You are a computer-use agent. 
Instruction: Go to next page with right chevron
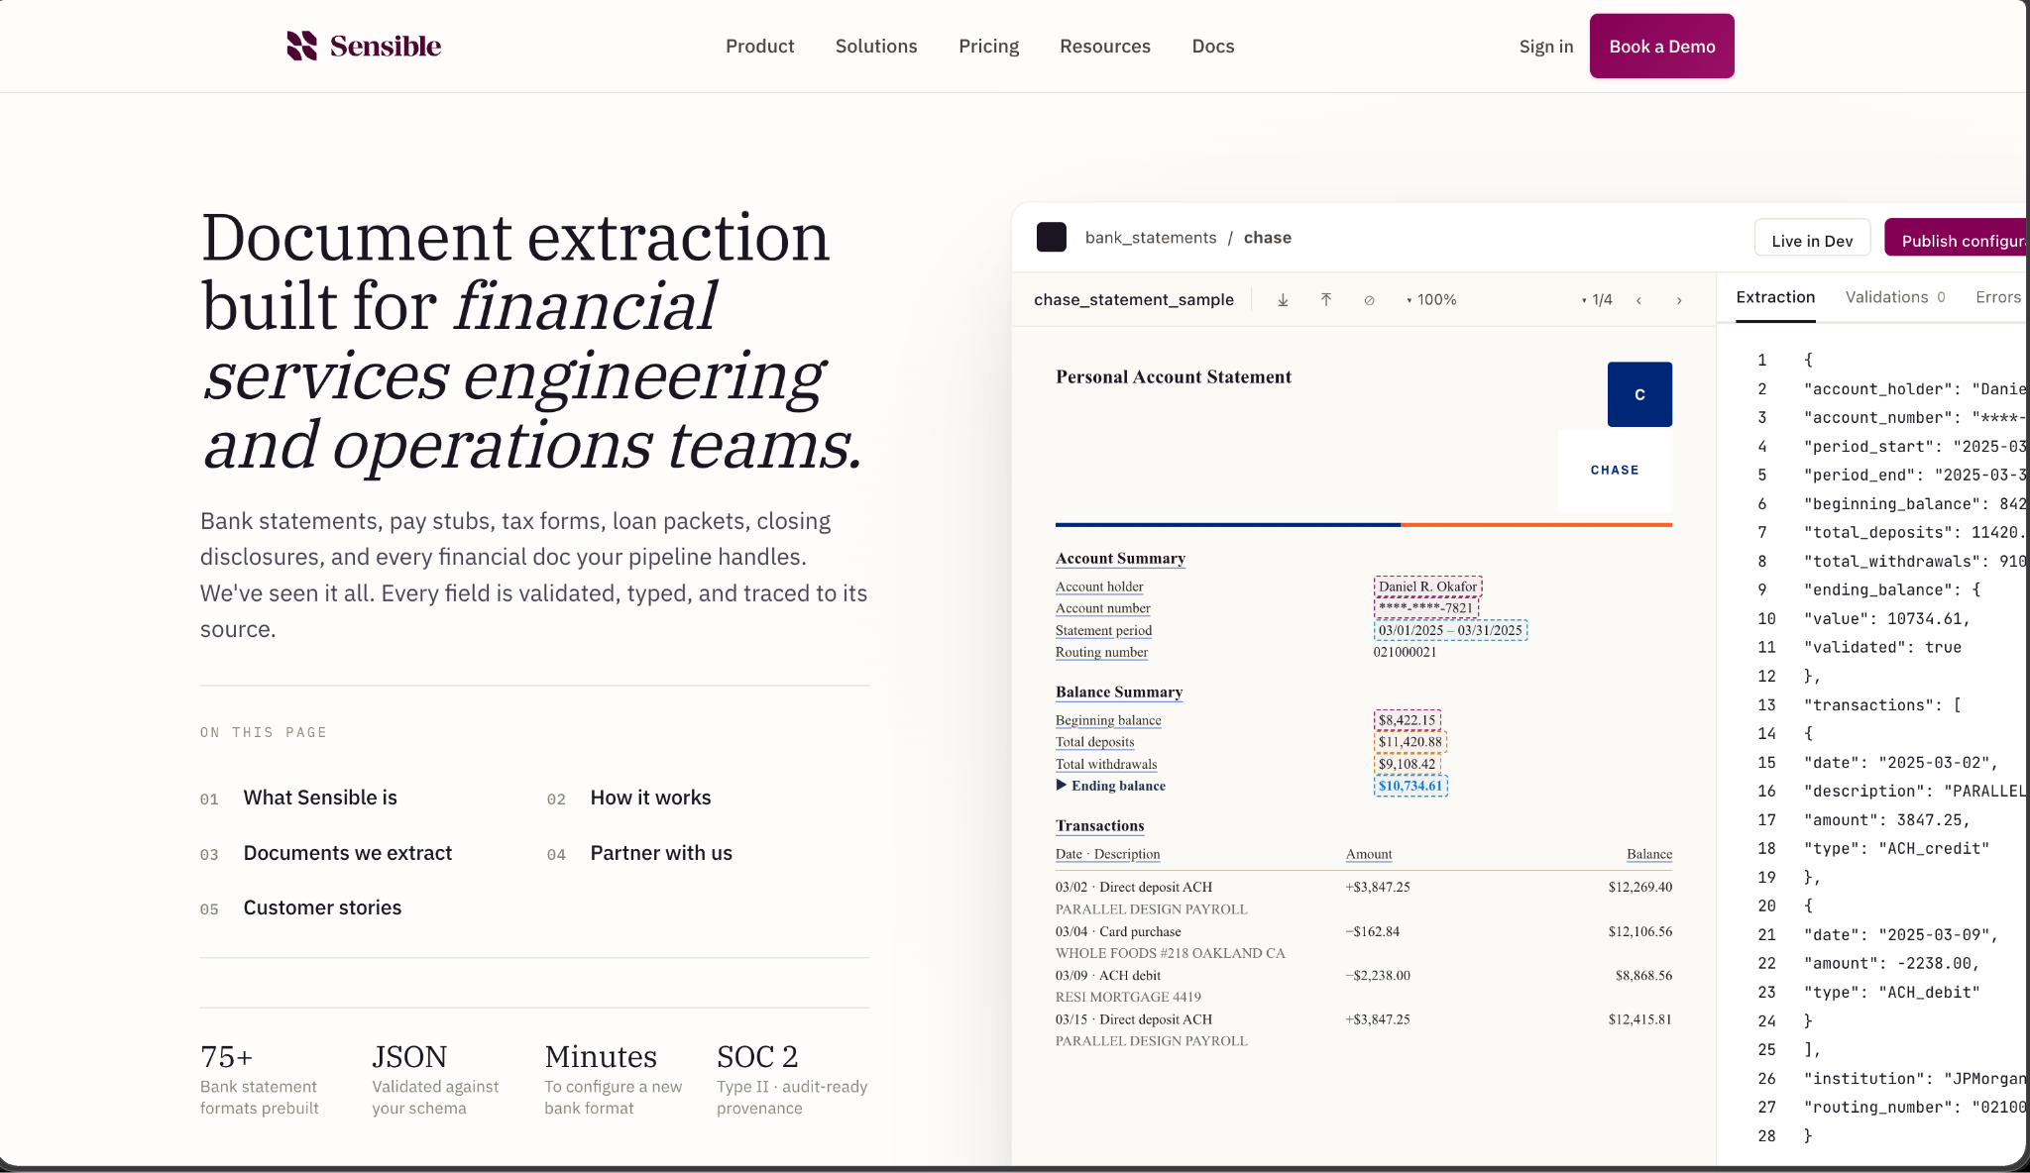point(1679,300)
